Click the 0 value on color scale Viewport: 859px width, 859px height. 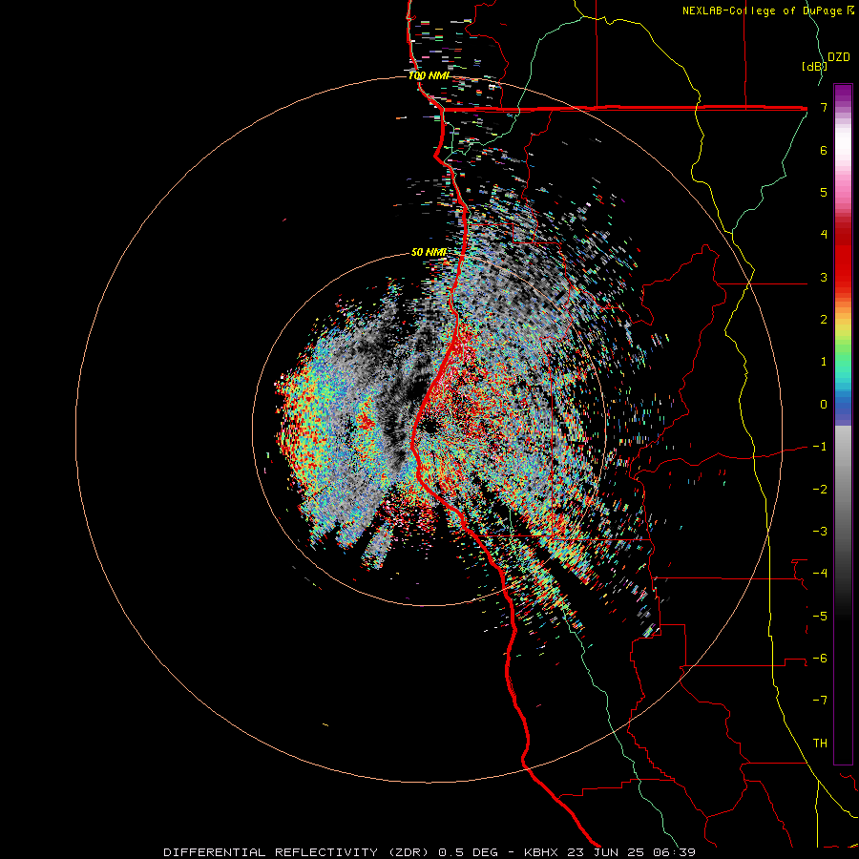coord(824,405)
